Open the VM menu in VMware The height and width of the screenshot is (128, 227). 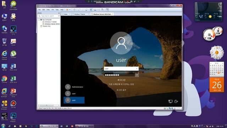point(52,10)
